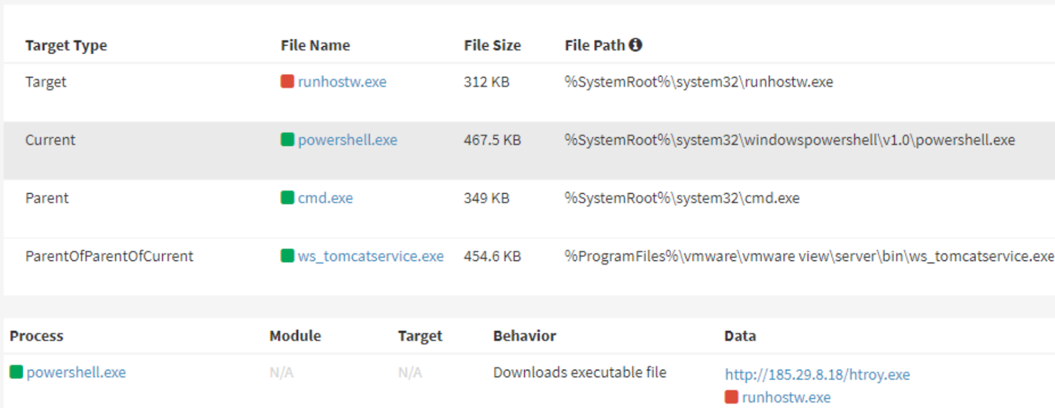Screen dimensions: 1055x408
Task: Click the red status icon beside runhostw.exe in Target row
Action: pyautogui.click(x=287, y=81)
